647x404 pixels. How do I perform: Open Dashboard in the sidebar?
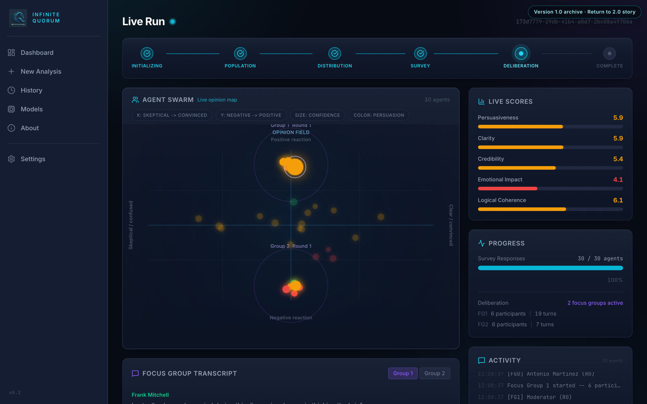click(54, 53)
